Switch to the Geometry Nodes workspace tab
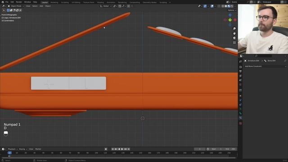The width and height of the screenshot is (288, 162). click(x=150, y=2)
